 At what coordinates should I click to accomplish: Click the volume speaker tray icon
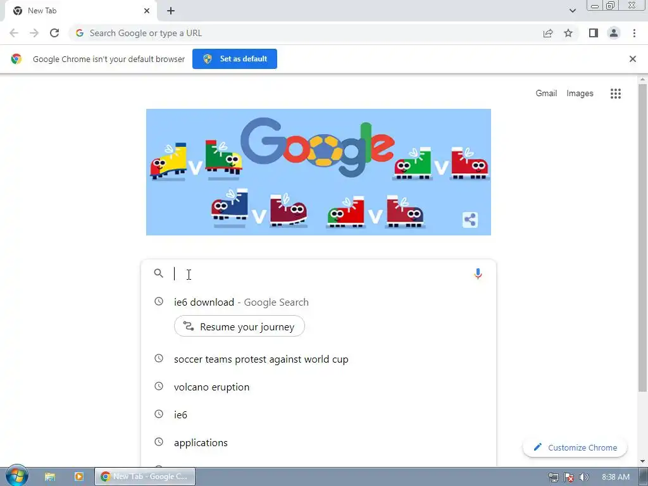pos(583,477)
